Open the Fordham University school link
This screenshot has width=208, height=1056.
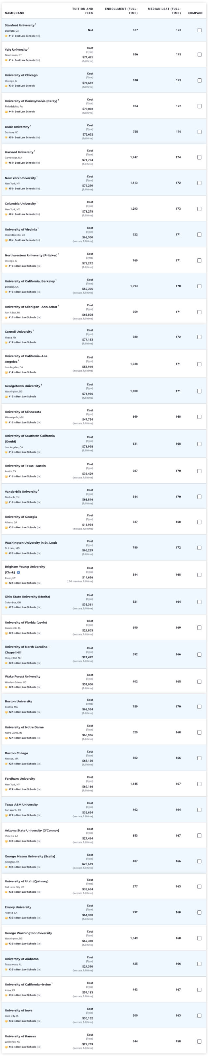[20, 778]
